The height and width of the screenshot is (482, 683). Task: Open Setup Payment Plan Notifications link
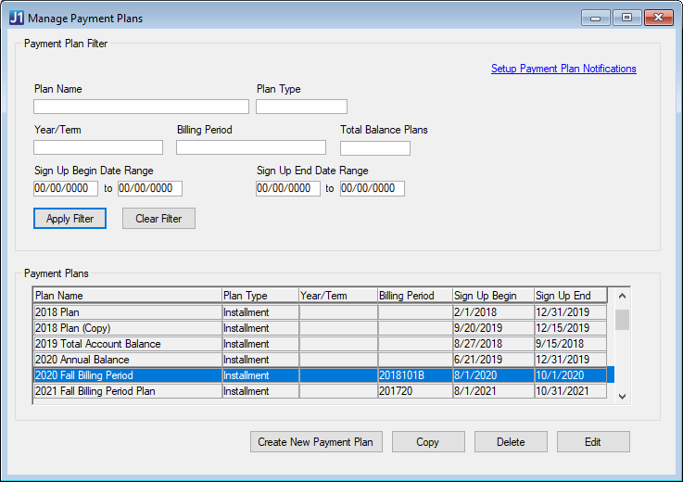coord(563,69)
